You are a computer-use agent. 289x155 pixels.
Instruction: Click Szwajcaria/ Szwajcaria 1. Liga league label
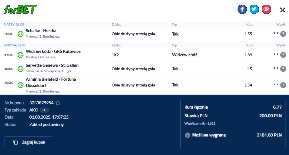point(48,71)
